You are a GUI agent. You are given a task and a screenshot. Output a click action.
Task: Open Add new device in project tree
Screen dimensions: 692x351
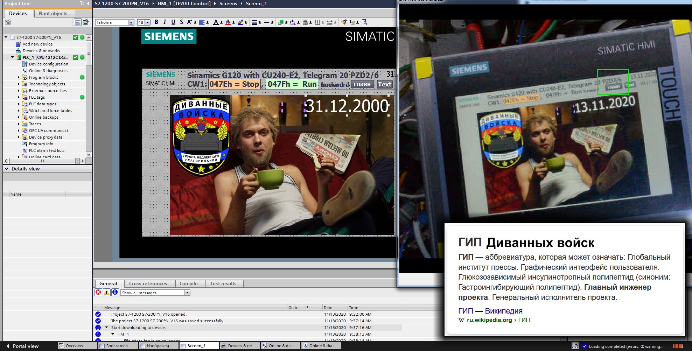tap(37, 44)
